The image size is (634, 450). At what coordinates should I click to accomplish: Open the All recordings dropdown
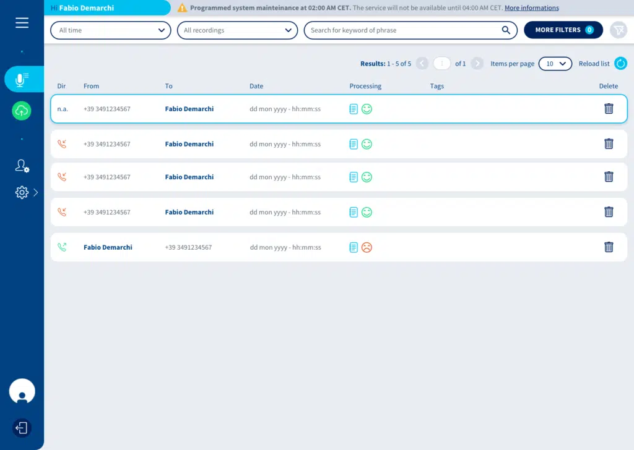click(x=237, y=30)
